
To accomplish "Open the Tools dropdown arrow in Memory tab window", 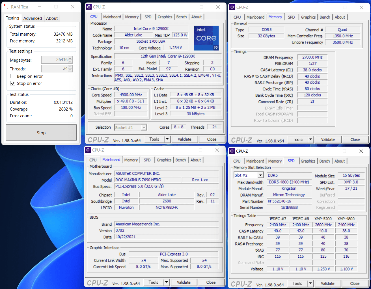I will point(310,139).
